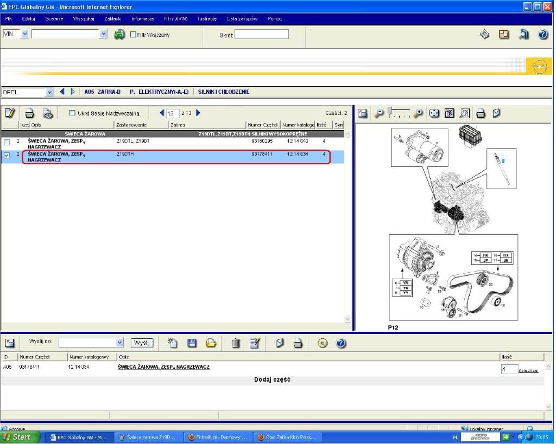
Task: Click the crossed-out illustration icon
Action: pos(465,113)
